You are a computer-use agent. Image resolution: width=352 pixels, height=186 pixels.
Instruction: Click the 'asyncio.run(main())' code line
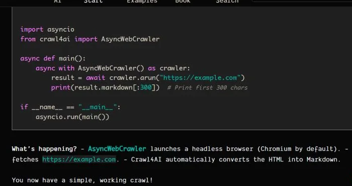(x=72, y=117)
